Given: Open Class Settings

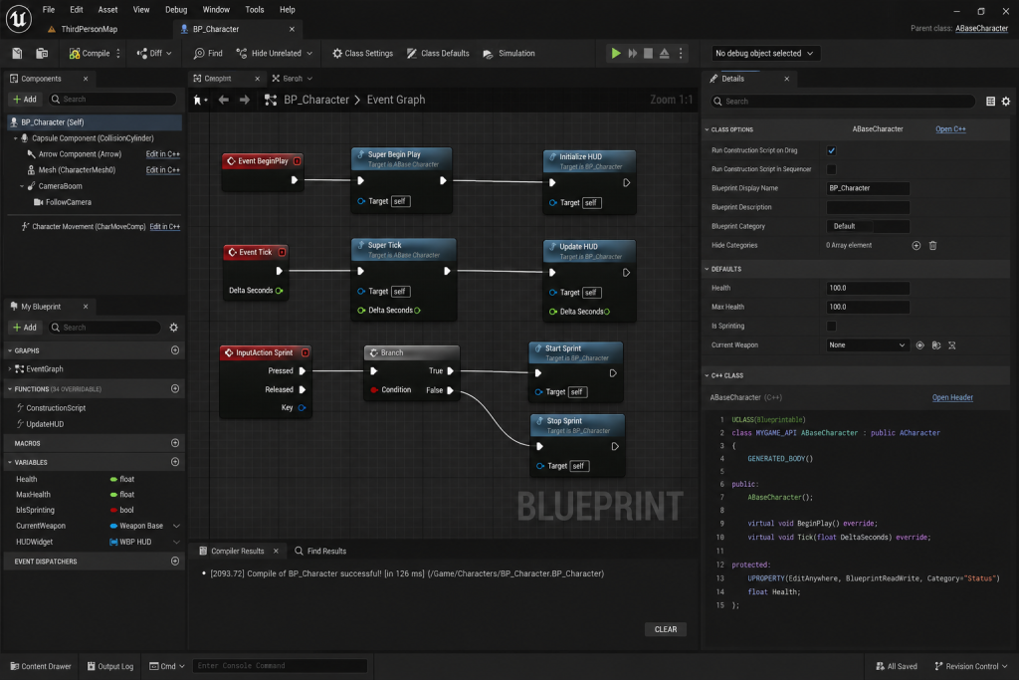Looking at the screenshot, I should [x=362, y=54].
